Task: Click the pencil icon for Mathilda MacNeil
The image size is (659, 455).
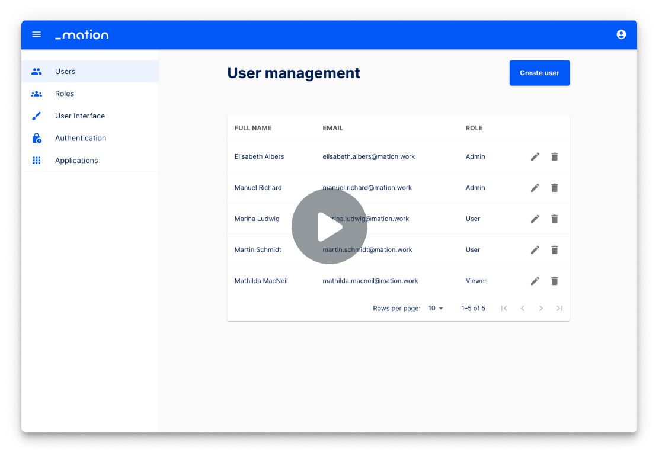Action: pyautogui.click(x=535, y=280)
